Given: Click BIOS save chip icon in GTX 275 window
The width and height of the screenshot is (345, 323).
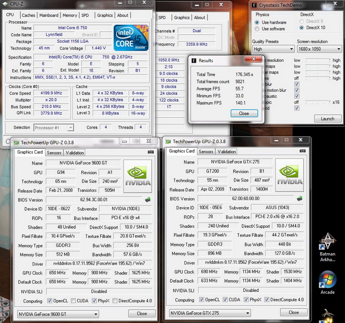Looking at the screenshot, I should coord(299,199).
